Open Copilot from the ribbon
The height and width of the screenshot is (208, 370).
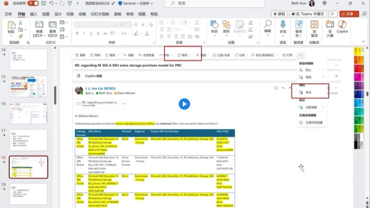point(342,26)
